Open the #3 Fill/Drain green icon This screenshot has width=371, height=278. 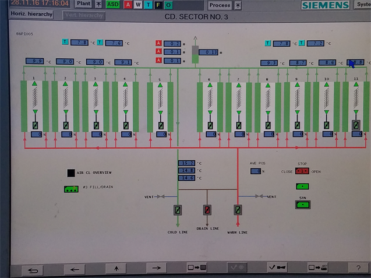[x=72, y=189]
